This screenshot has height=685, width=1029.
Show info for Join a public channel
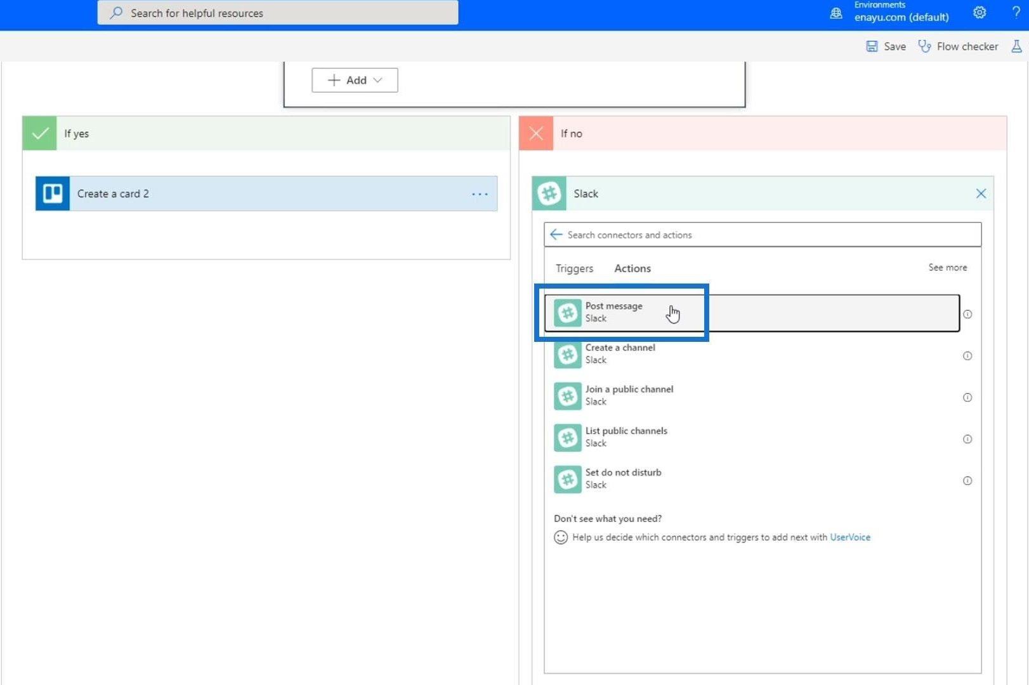[967, 398]
